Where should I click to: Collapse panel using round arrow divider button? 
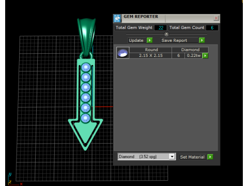click(x=166, y=34)
